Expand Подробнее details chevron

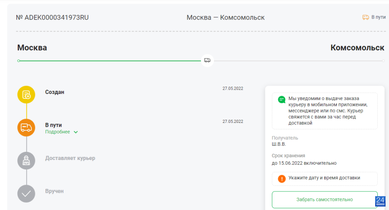tap(76, 132)
